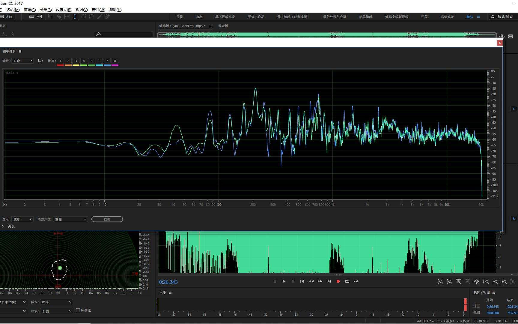Viewport: 518px width, 324px height.
Task: Move playhead to next marker
Action: pyautogui.click(x=329, y=281)
